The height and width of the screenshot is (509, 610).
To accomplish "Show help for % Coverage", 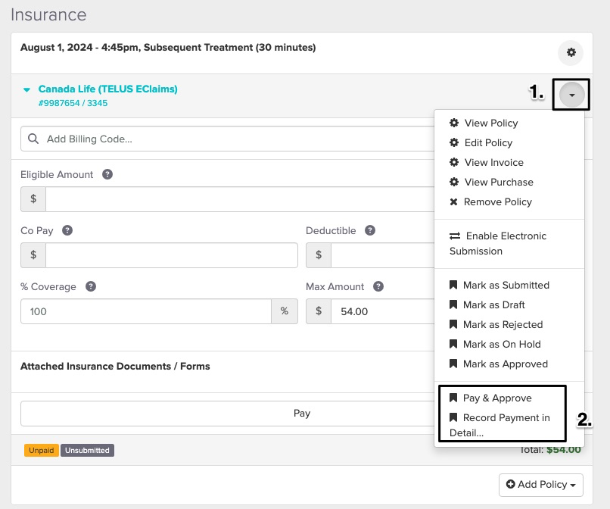I will pos(91,286).
